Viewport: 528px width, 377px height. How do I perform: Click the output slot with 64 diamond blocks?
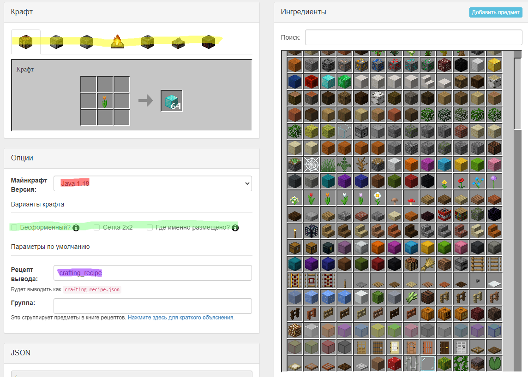(172, 101)
